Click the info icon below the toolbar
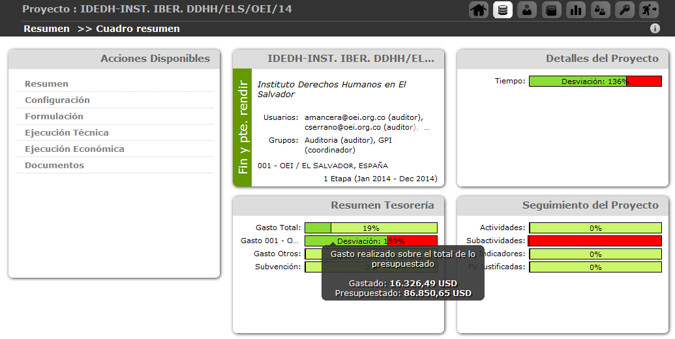The image size is (675, 339). pos(655,29)
